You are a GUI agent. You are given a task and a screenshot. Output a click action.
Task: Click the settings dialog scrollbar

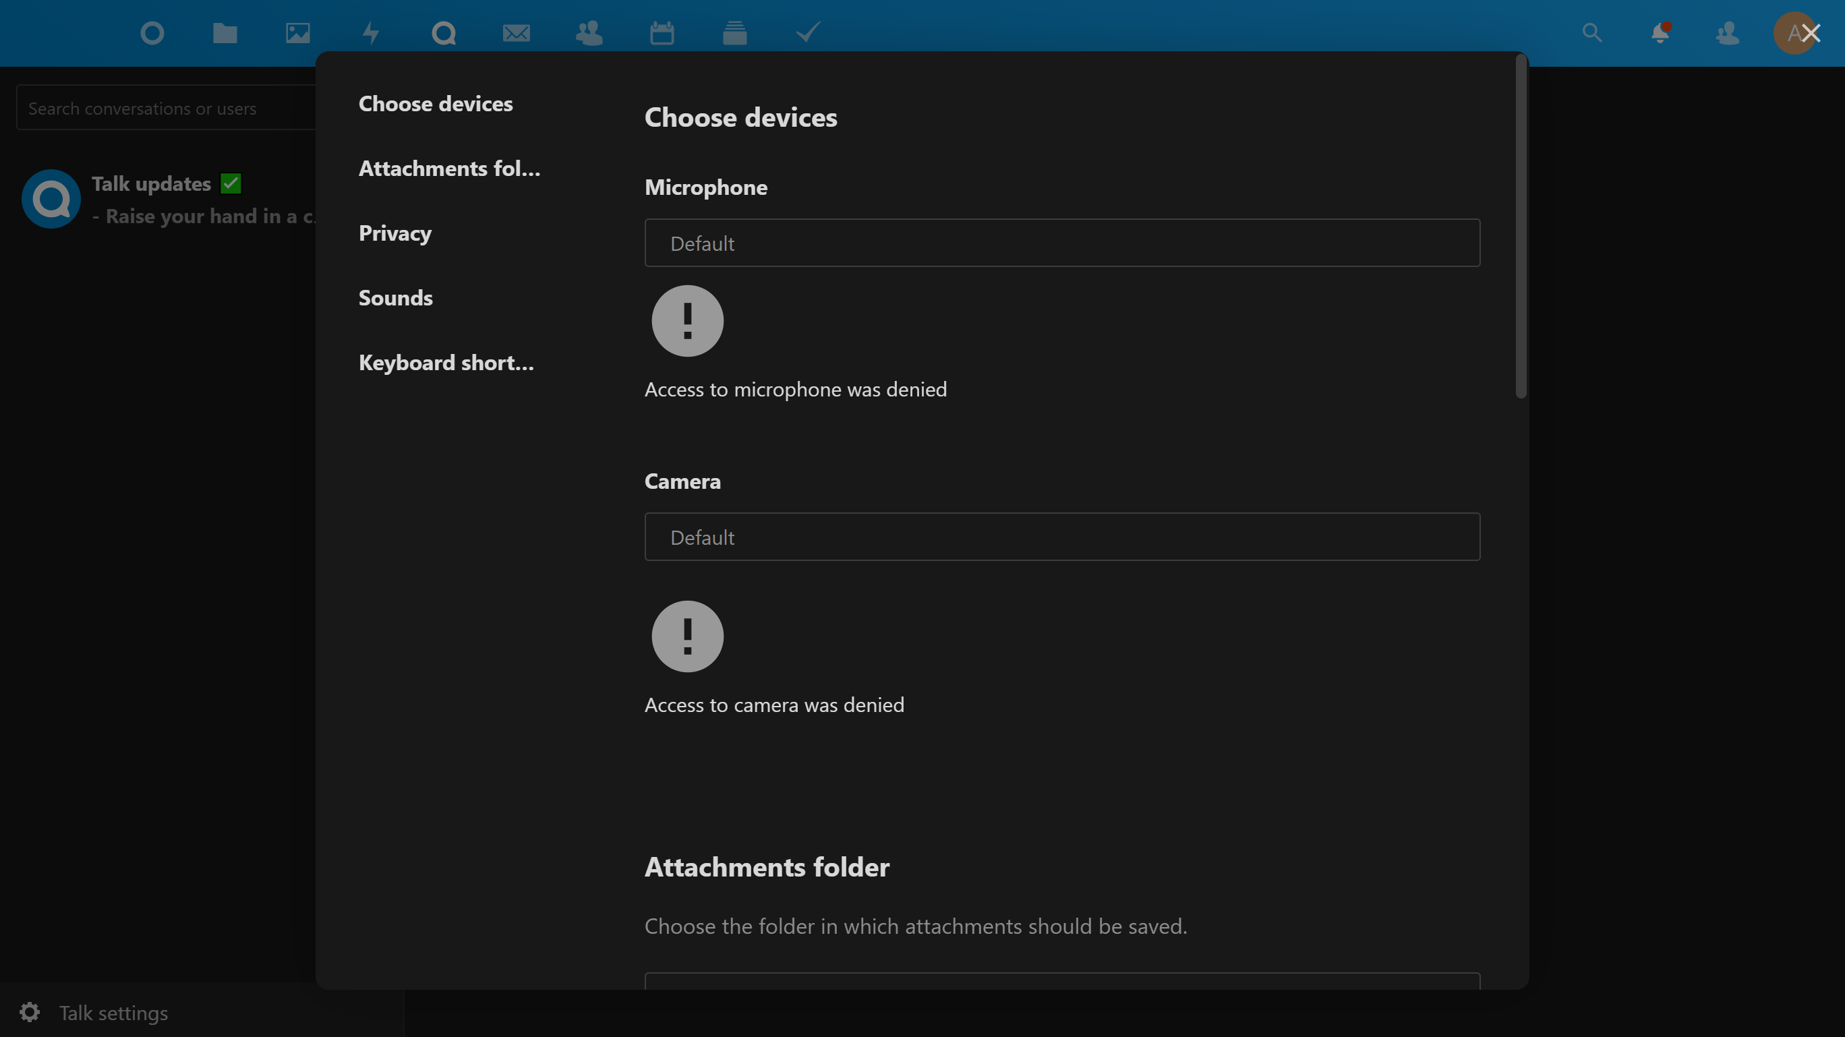pyautogui.click(x=1521, y=227)
